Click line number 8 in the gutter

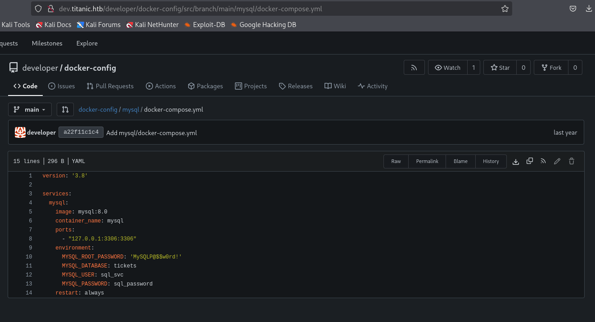point(30,239)
